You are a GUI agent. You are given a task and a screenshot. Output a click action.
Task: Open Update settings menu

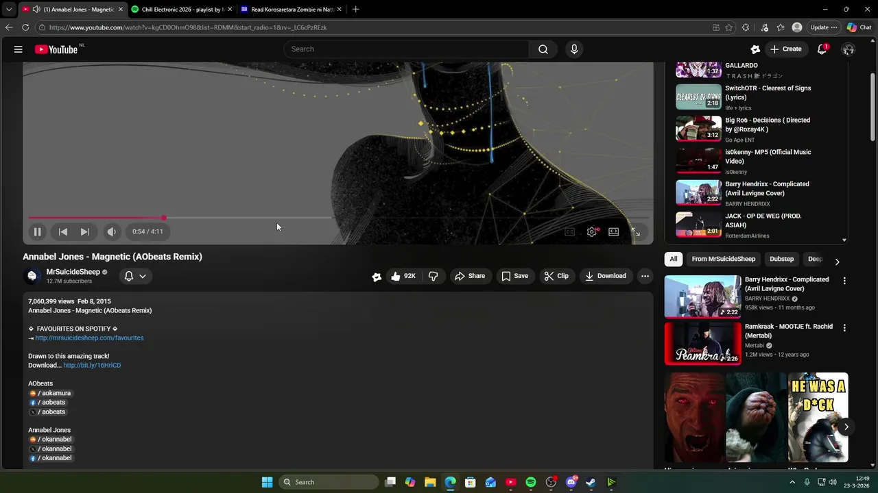pyautogui.click(x=824, y=27)
